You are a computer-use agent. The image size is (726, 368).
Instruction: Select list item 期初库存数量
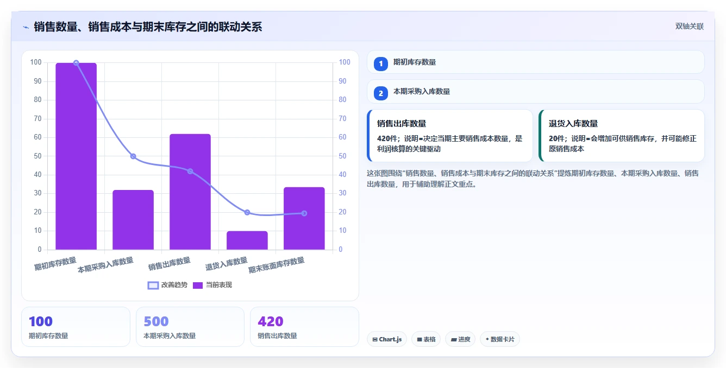coord(536,62)
